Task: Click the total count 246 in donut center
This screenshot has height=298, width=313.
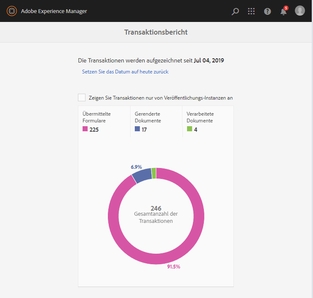Action: [x=156, y=208]
